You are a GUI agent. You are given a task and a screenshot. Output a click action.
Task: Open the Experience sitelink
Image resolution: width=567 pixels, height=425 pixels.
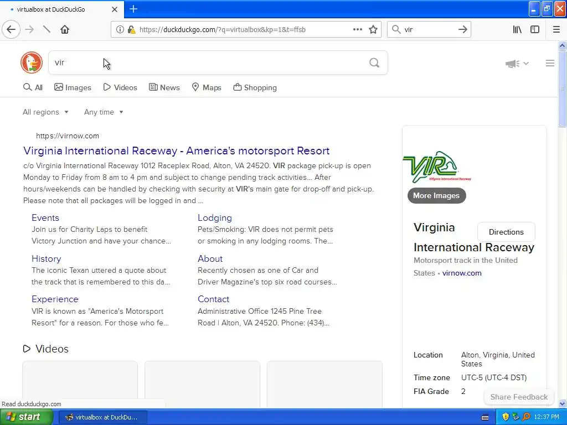click(x=55, y=299)
